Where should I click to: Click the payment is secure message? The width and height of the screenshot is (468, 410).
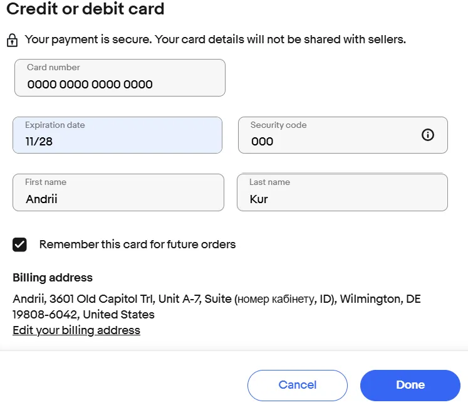point(215,39)
